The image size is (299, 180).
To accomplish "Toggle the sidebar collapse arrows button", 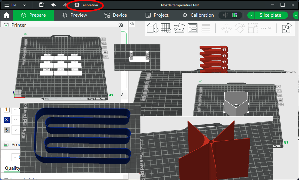I will [132, 24].
